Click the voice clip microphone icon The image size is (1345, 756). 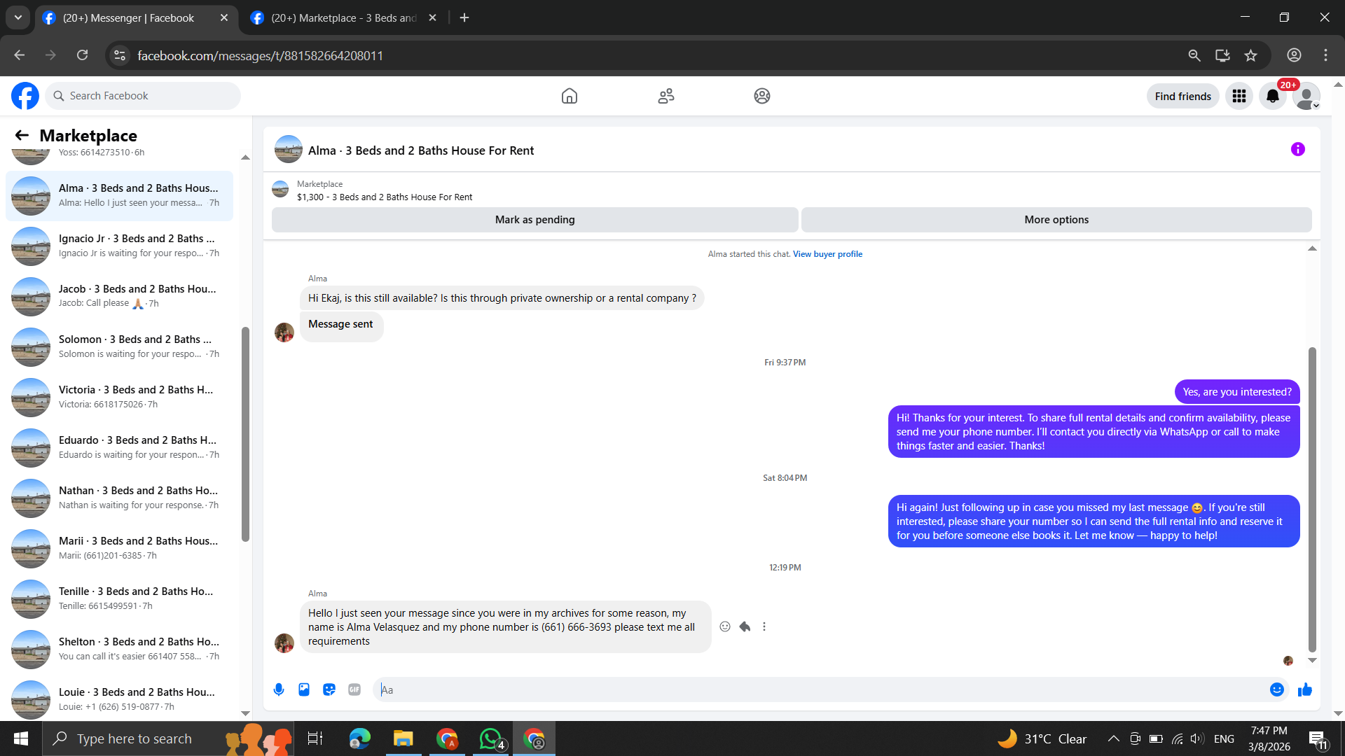click(x=279, y=689)
